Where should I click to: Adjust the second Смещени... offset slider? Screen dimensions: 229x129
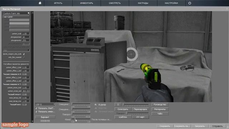tap(81, 109)
